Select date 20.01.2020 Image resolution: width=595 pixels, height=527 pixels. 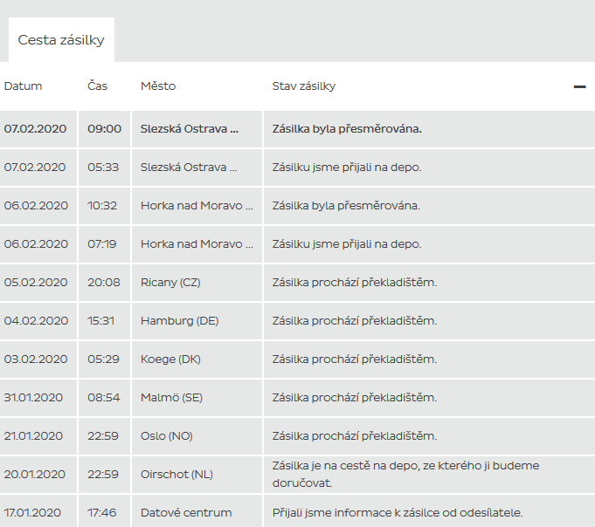point(35,475)
